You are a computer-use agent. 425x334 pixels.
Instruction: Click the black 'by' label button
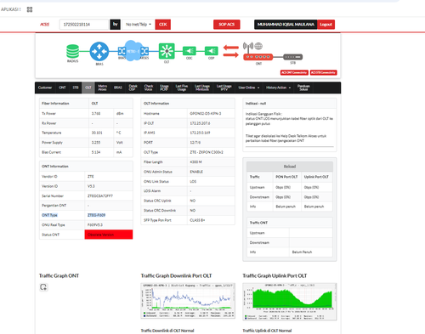click(116, 25)
